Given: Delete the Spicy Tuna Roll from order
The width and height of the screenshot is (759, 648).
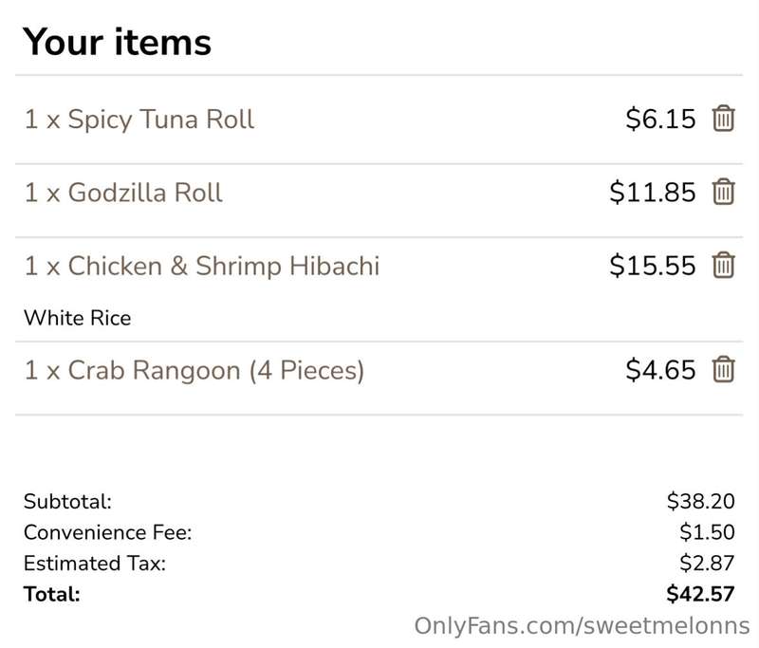Looking at the screenshot, I should 723,120.
